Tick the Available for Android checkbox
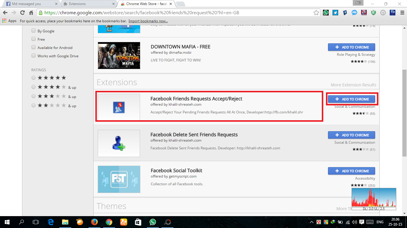The width and height of the screenshot is (407, 228). click(x=34, y=47)
